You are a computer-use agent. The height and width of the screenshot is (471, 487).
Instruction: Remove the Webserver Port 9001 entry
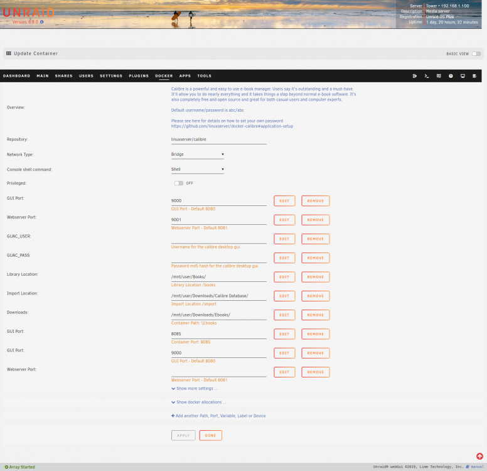click(315, 220)
